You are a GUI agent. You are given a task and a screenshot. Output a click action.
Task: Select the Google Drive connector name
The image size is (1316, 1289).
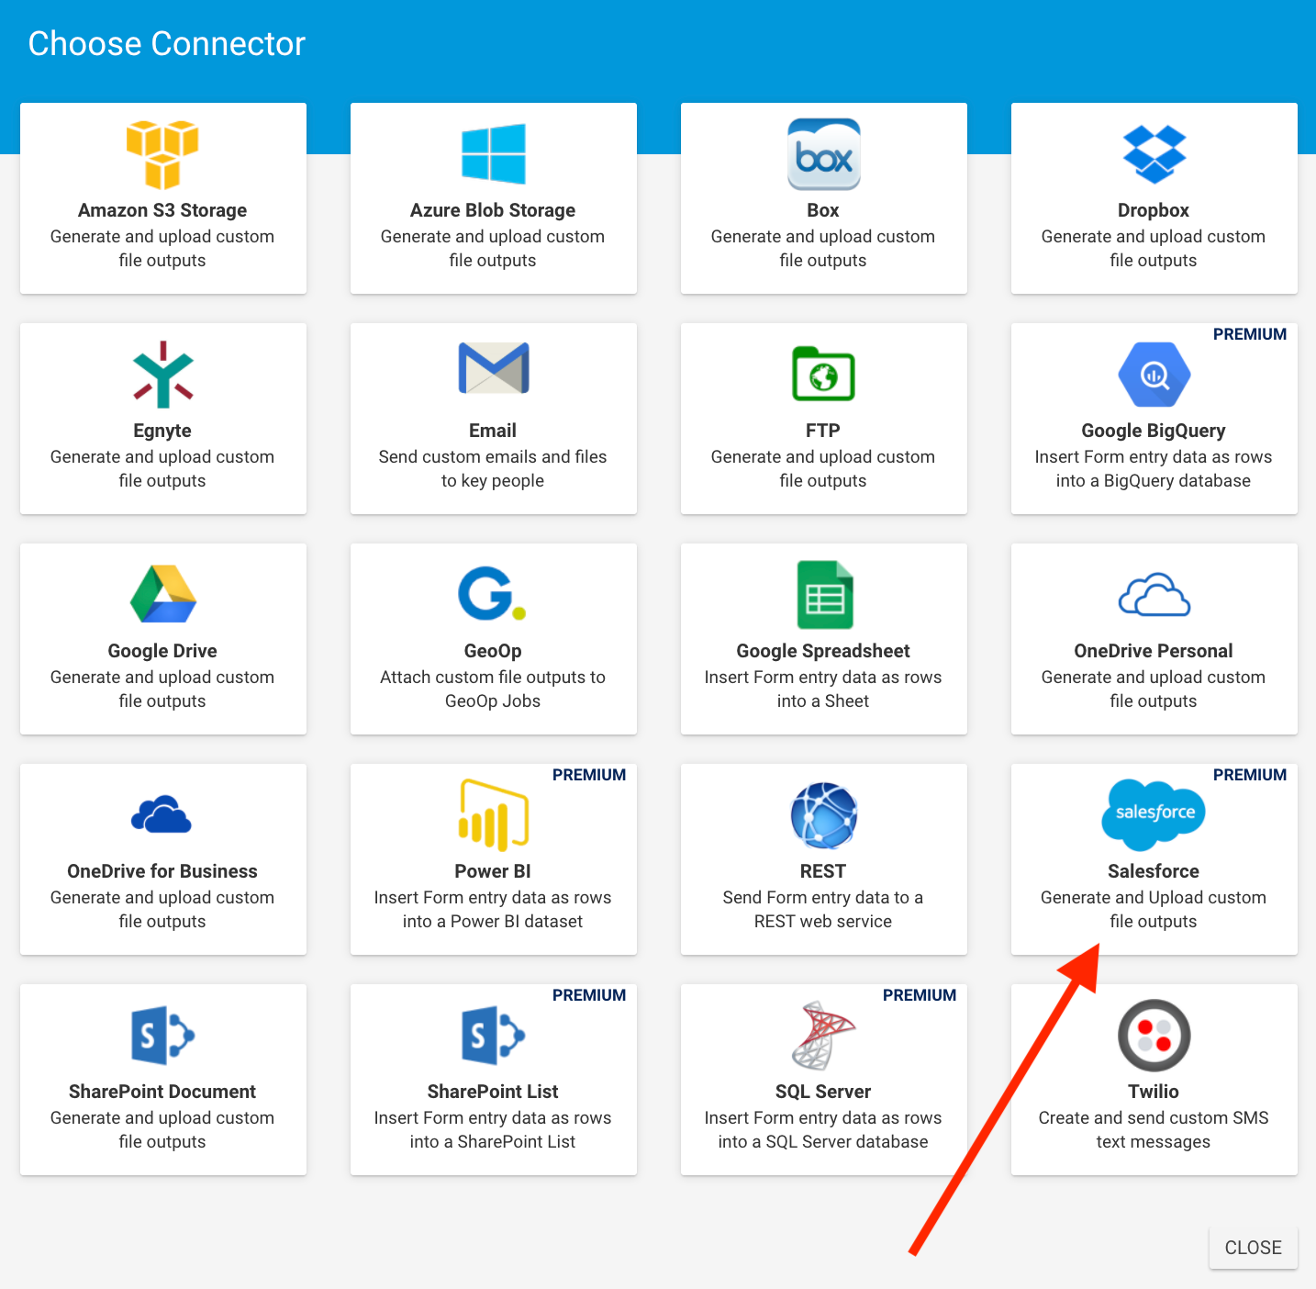162,651
